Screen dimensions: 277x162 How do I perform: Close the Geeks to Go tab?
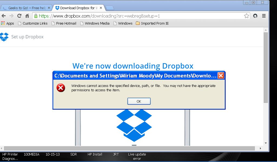coord(49,8)
